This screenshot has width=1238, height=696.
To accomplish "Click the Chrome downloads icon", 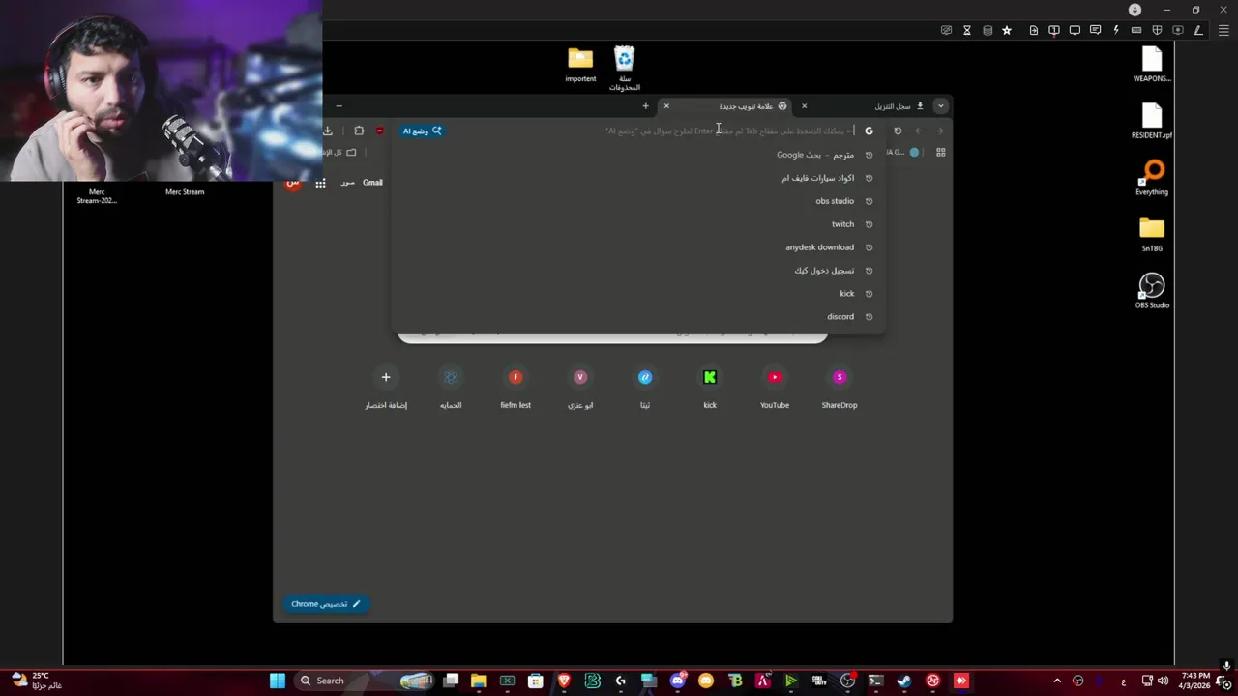I will point(328,130).
